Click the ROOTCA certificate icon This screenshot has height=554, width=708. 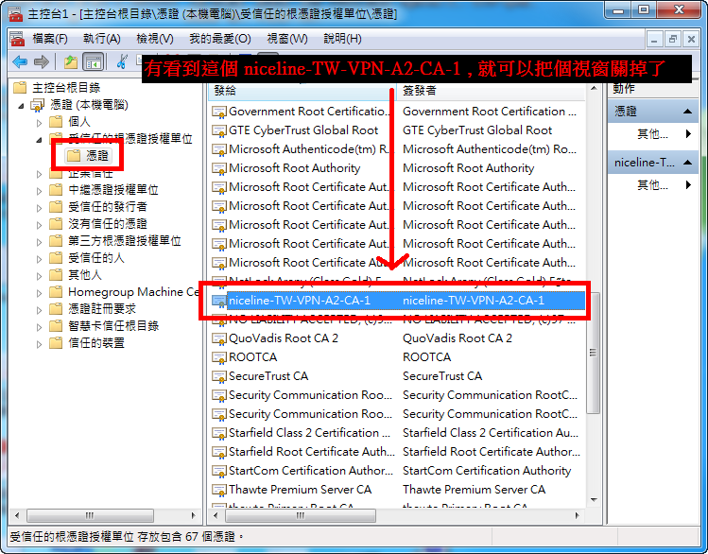click(x=219, y=357)
